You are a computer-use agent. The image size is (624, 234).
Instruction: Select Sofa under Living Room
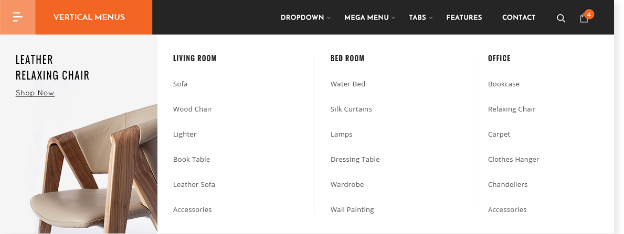click(x=181, y=84)
